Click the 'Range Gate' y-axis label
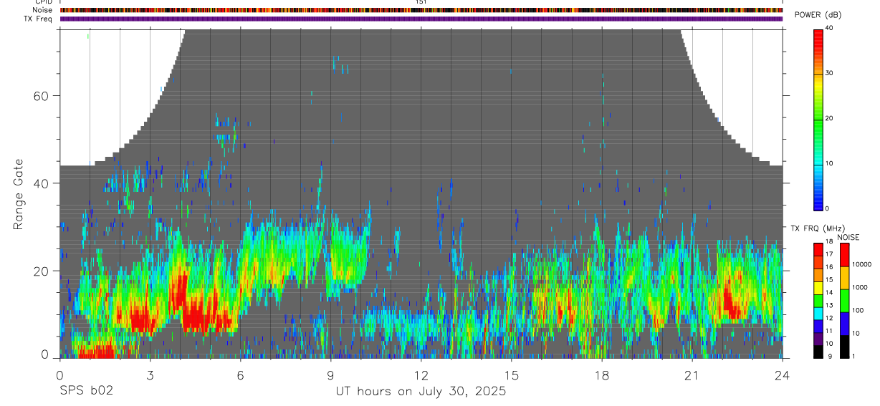This screenshot has width=880, height=406. 18,194
